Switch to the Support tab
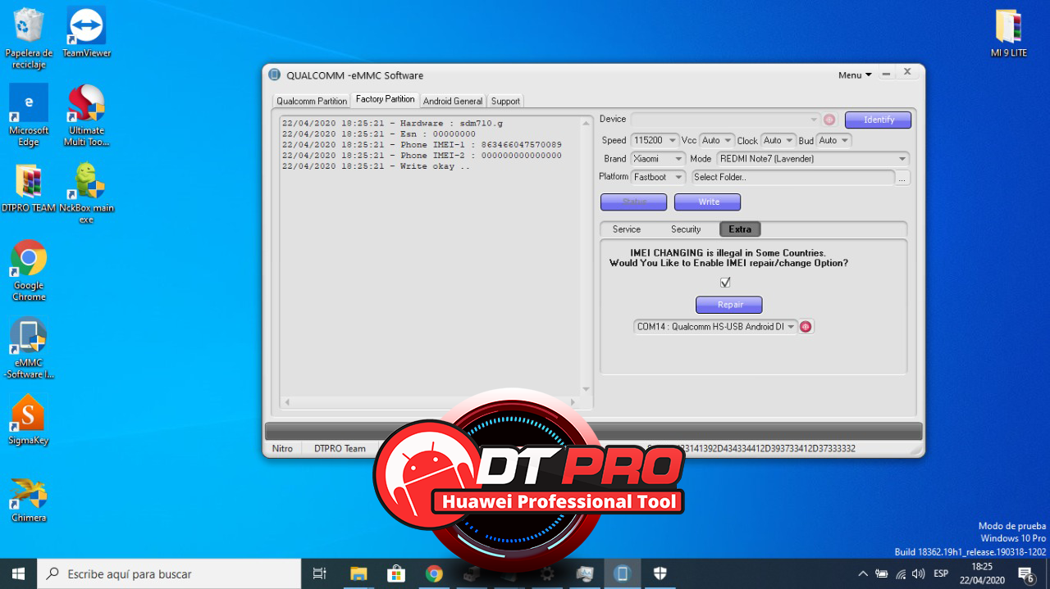1050x589 pixels. [x=505, y=101]
